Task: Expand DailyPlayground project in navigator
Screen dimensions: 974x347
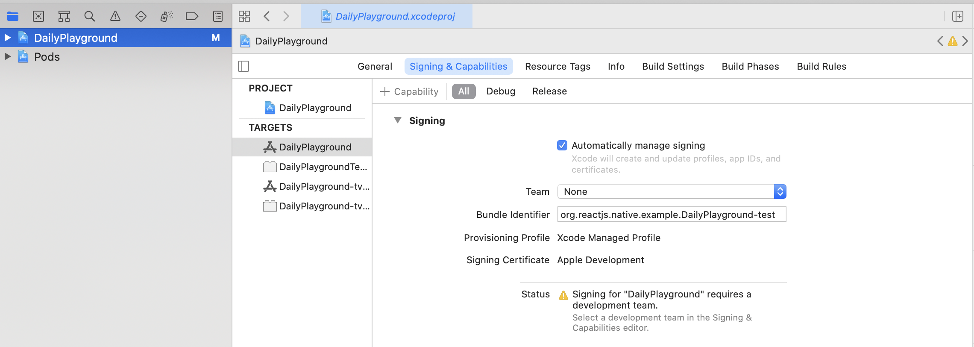Action: pyautogui.click(x=7, y=38)
